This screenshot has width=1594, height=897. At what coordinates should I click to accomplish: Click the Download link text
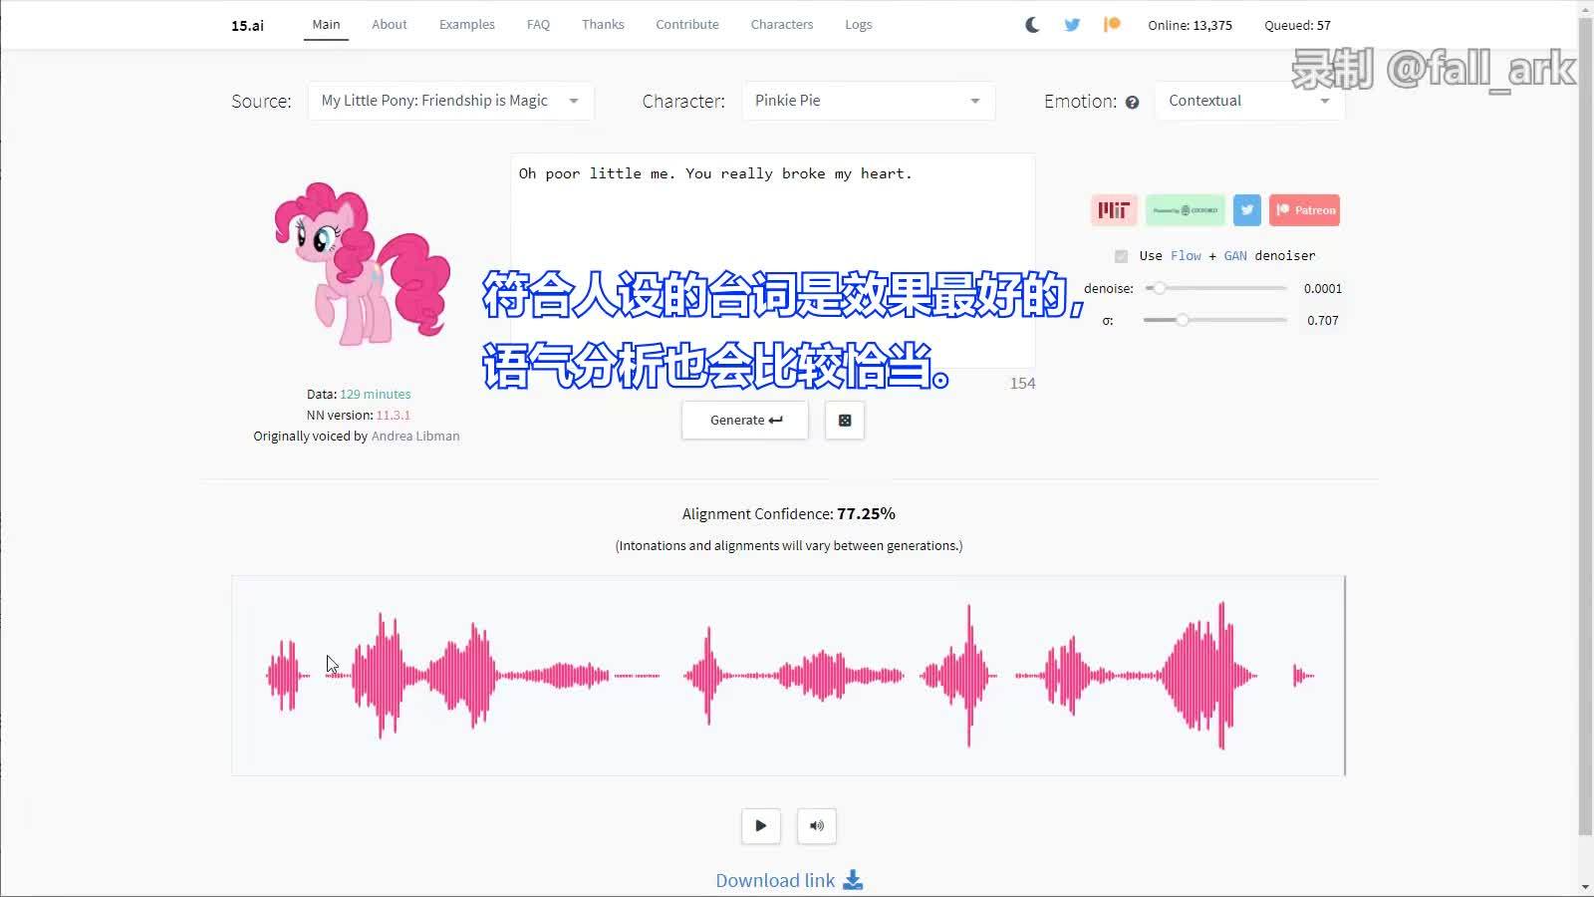click(x=775, y=880)
